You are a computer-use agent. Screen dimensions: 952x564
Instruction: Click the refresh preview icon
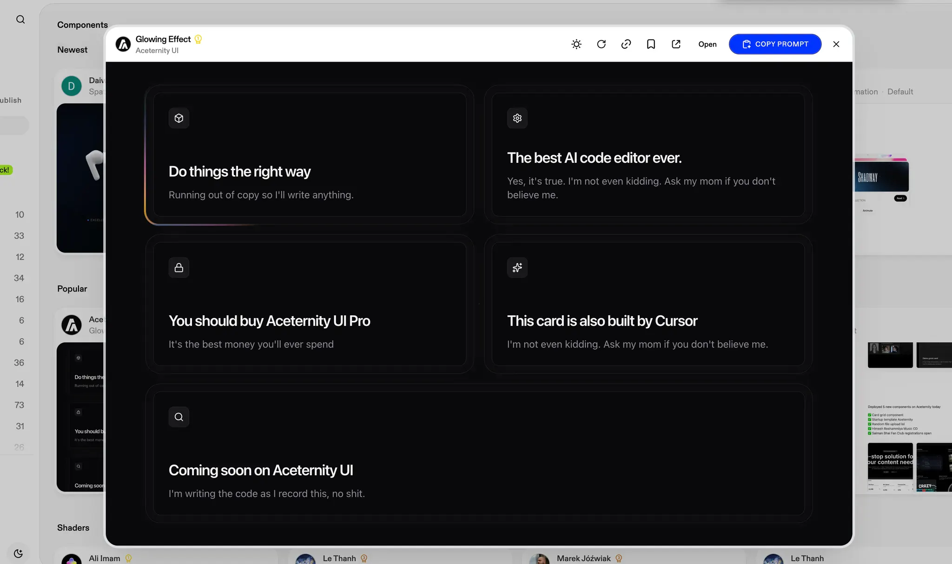(x=601, y=44)
